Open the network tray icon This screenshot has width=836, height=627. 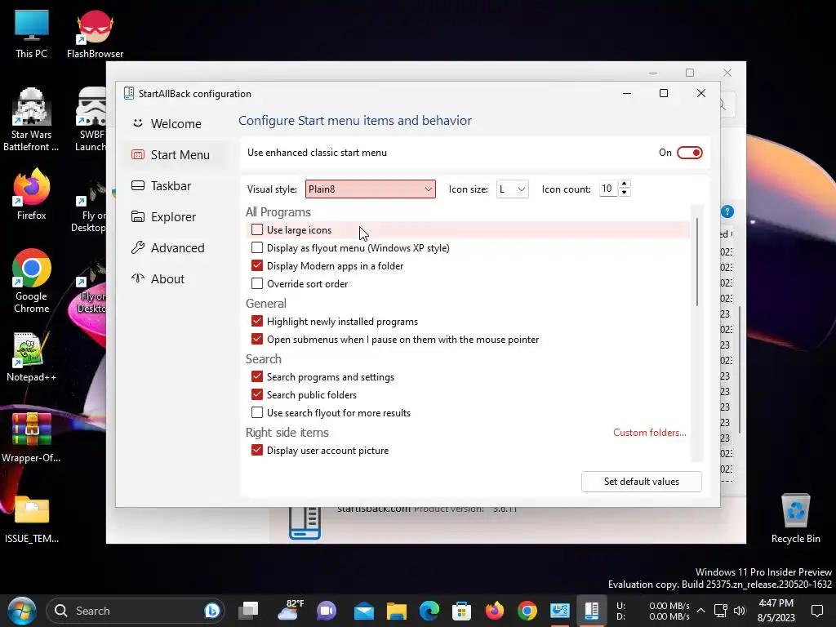[721, 611]
